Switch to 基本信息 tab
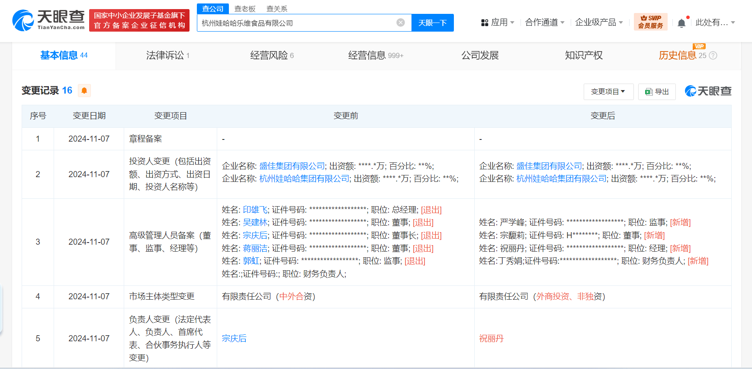Viewport: 752px width, 369px height. (x=64, y=55)
